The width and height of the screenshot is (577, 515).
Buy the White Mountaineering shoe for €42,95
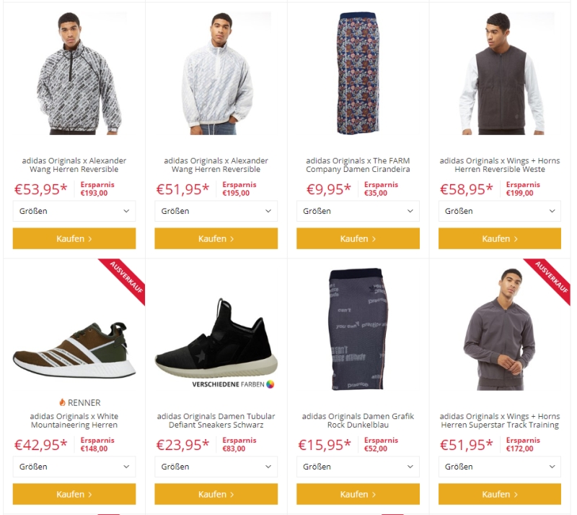tap(74, 494)
